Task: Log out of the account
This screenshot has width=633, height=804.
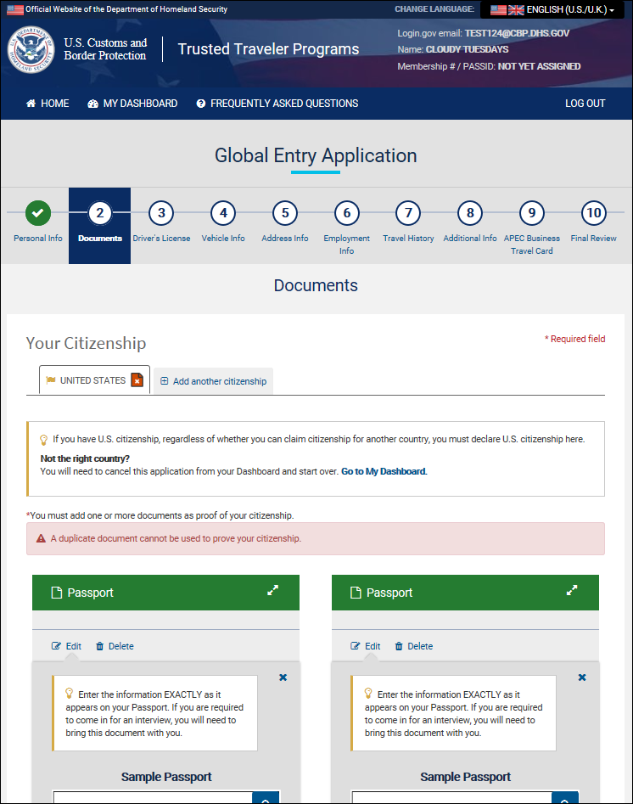Action: coord(585,104)
